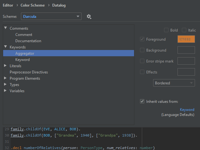Expand the Variables tree node
Image resolution: width=200 pixels, height=150 pixels.
(x=5, y=91)
